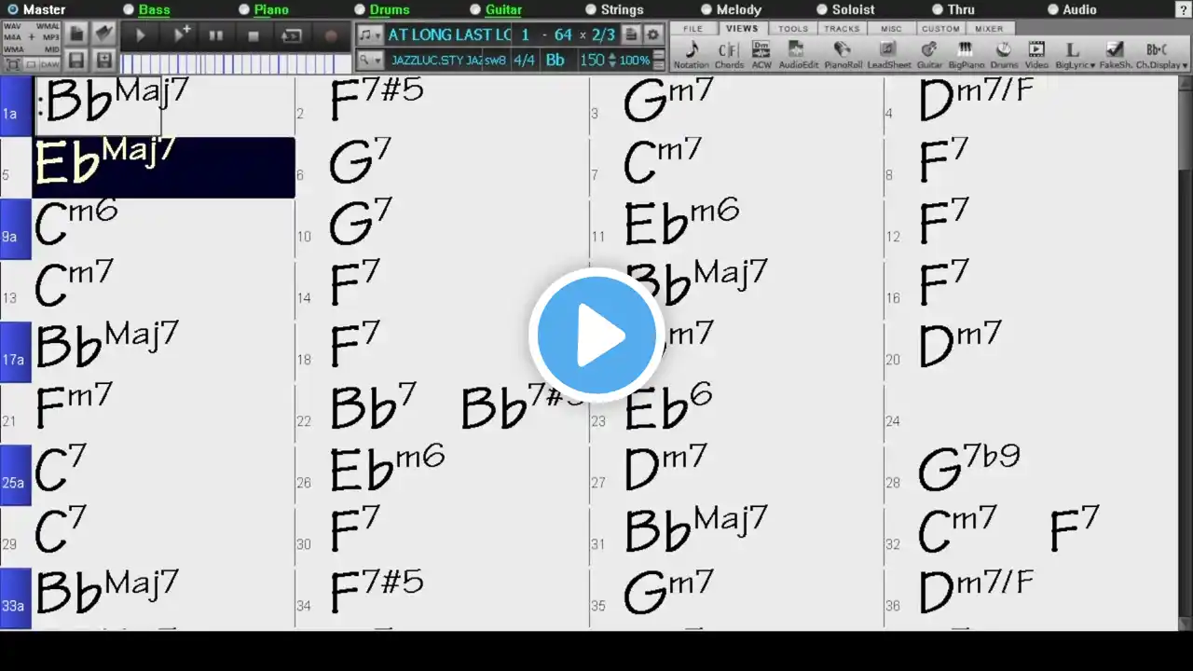Click the Play song button
Screen dimensions: 1193x671
click(141, 35)
